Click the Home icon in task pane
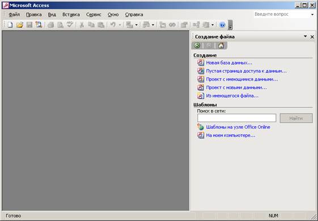 221,45
